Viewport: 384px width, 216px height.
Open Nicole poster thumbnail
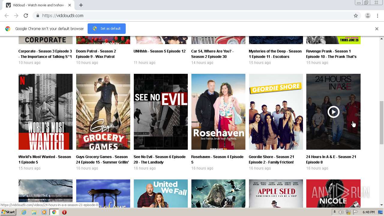333,193
